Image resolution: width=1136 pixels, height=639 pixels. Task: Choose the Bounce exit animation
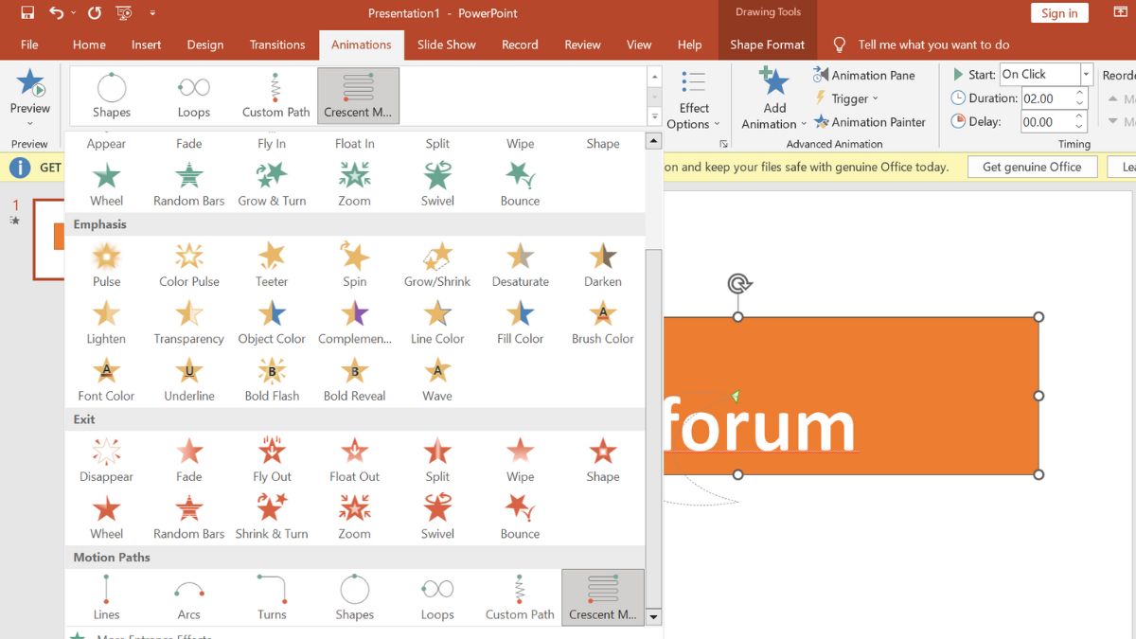[x=520, y=516]
